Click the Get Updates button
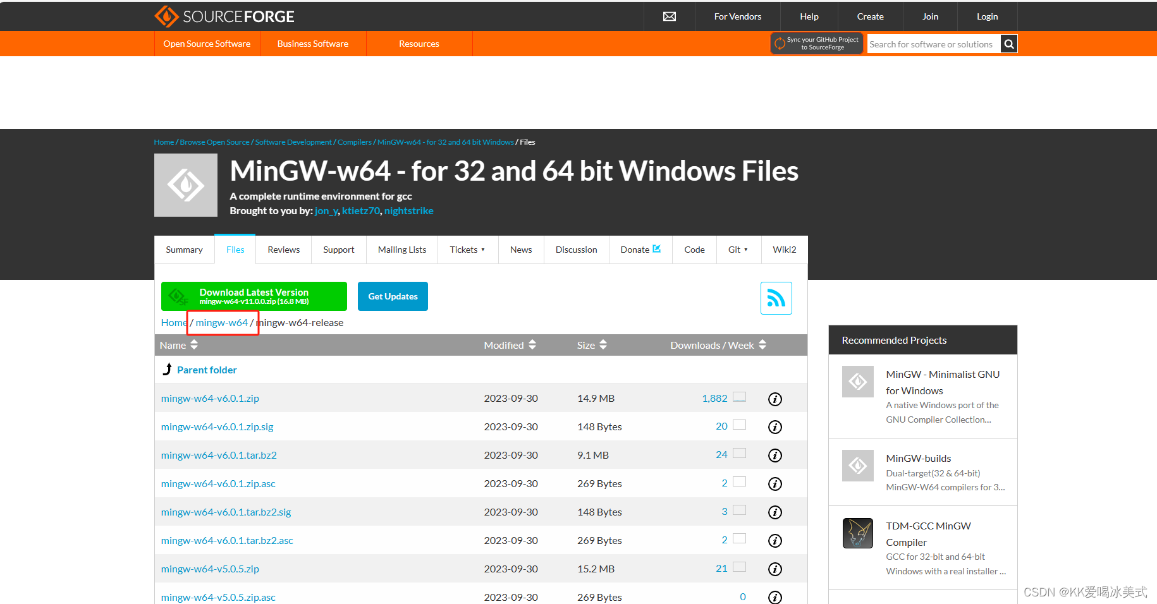The width and height of the screenshot is (1157, 604). 393,296
